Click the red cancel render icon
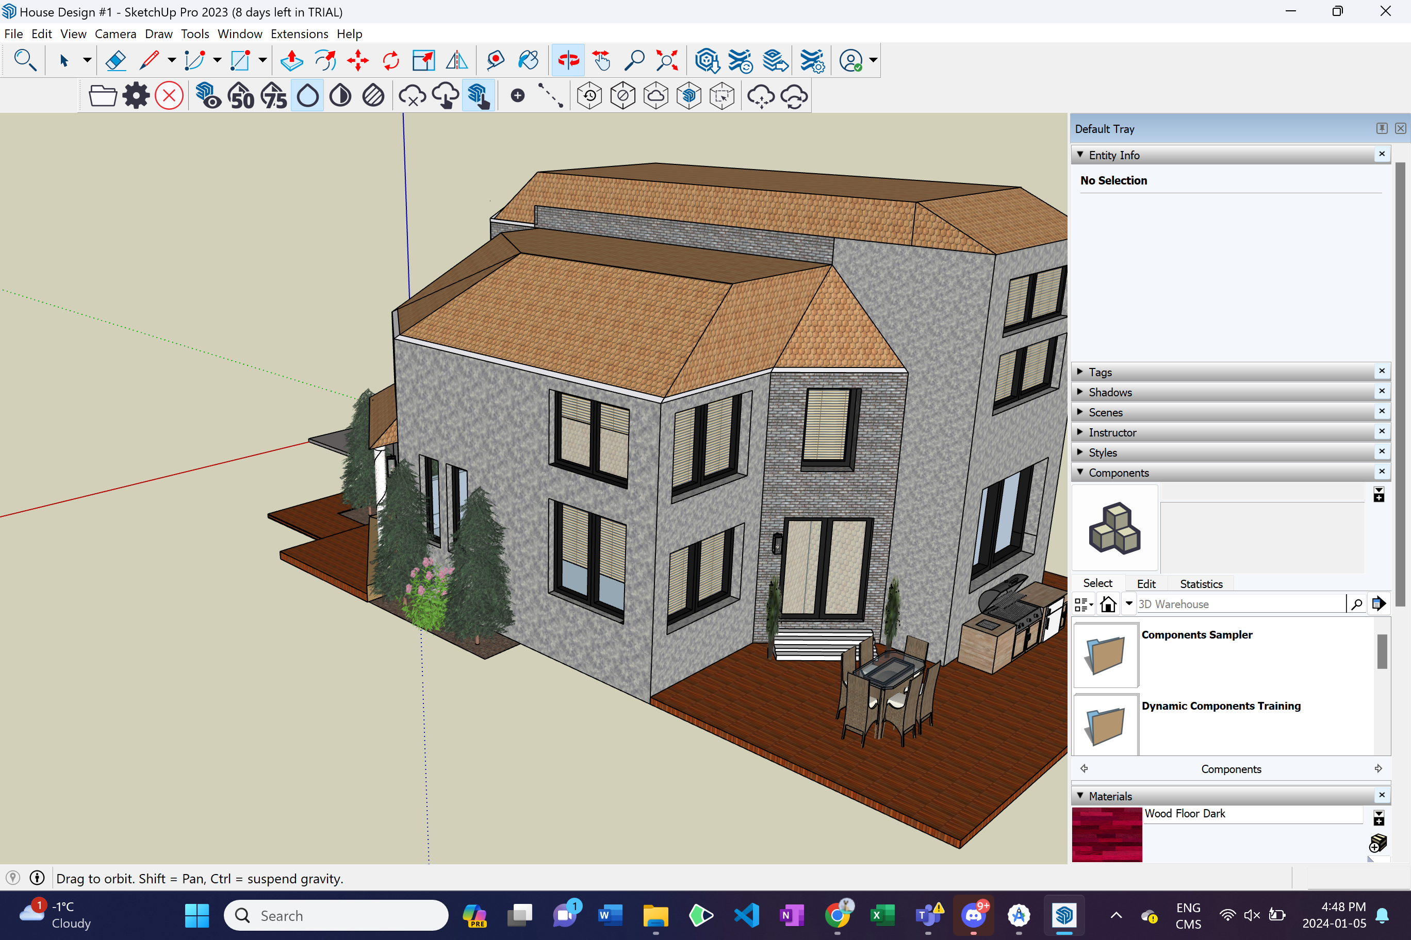The height and width of the screenshot is (940, 1411). point(169,96)
